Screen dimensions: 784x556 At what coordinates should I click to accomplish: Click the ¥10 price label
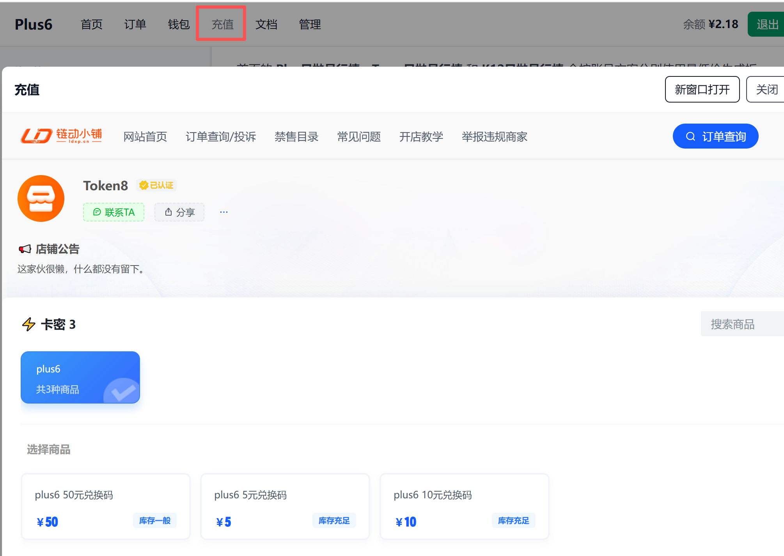click(x=406, y=522)
